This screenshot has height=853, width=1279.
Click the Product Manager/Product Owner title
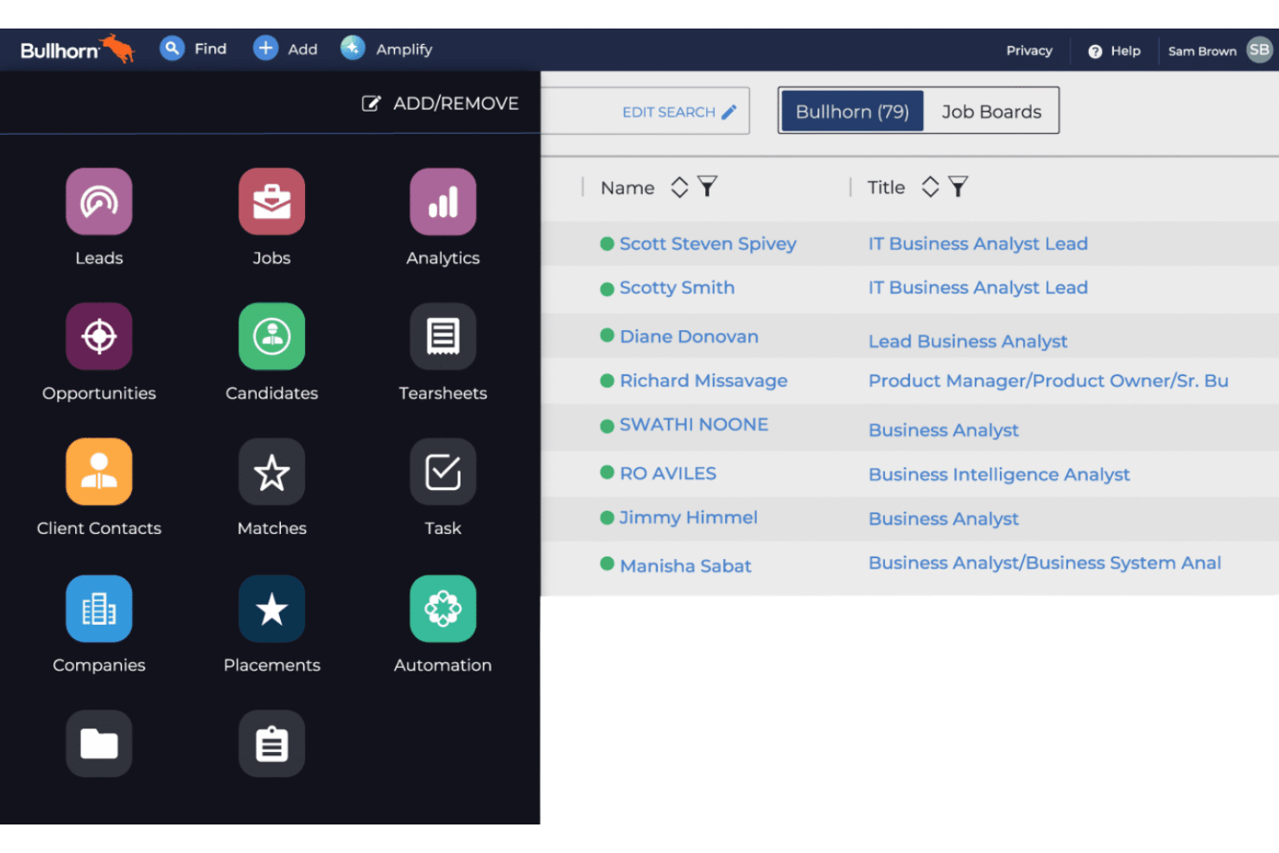pos(1048,380)
